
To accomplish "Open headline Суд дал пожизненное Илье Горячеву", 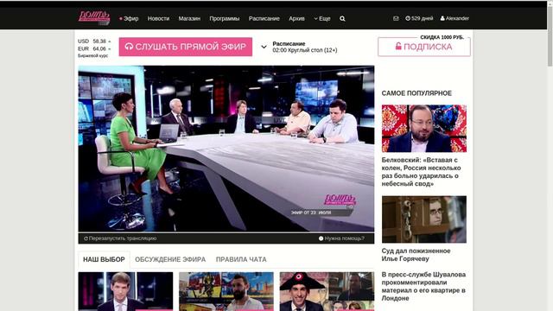I will click(416, 255).
